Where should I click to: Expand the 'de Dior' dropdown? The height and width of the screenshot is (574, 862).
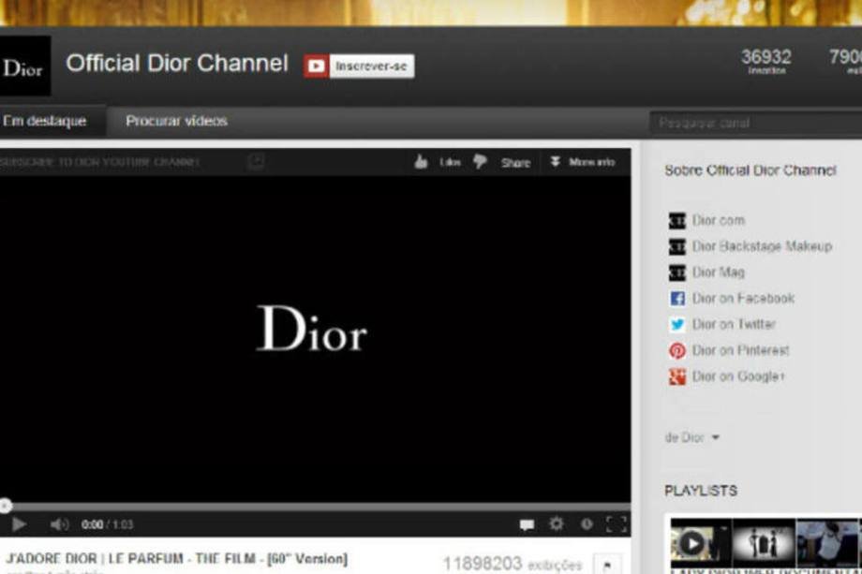tap(692, 437)
